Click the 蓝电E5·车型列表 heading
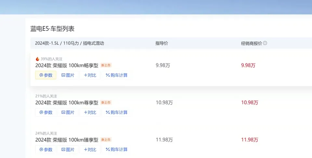 coord(52,29)
